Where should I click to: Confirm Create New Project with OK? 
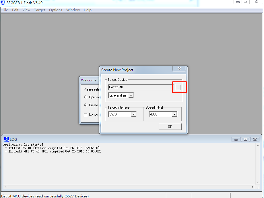pos(170,127)
